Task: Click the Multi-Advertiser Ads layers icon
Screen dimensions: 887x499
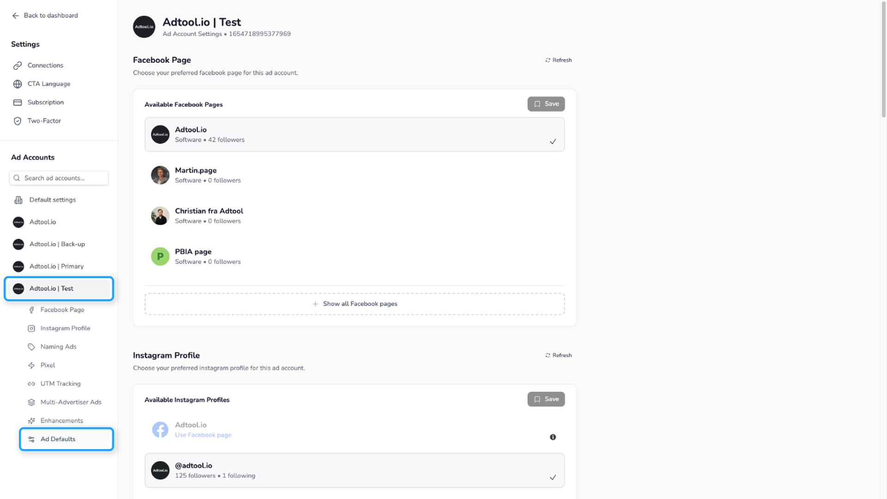Action: point(31,402)
